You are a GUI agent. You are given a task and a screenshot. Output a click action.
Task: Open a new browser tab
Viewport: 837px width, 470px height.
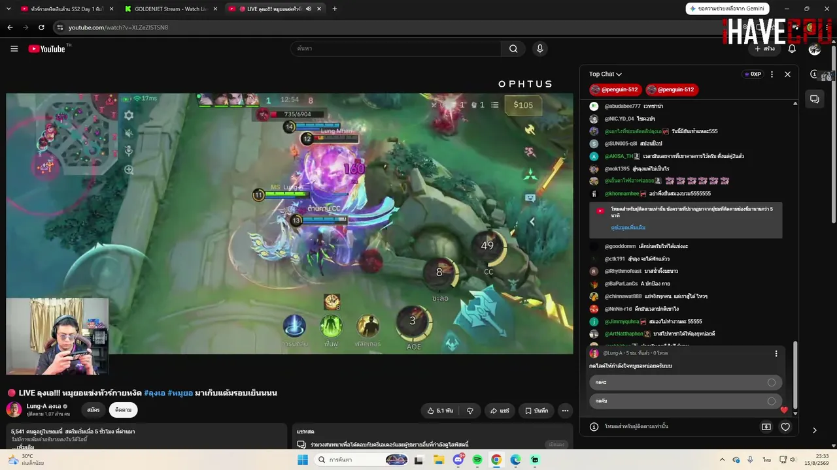[x=335, y=8]
